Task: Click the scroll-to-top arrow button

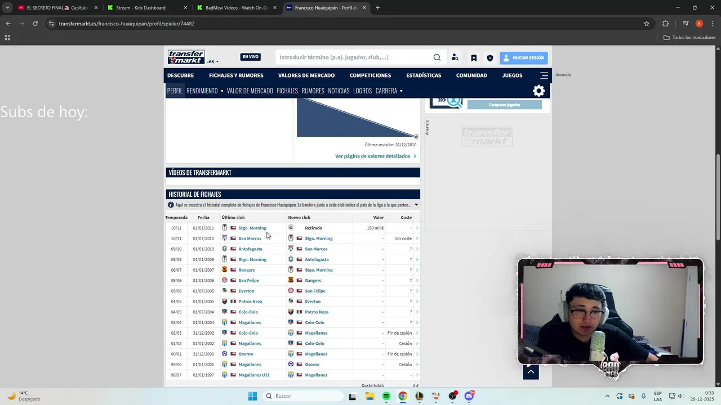Action: pyautogui.click(x=531, y=371)
